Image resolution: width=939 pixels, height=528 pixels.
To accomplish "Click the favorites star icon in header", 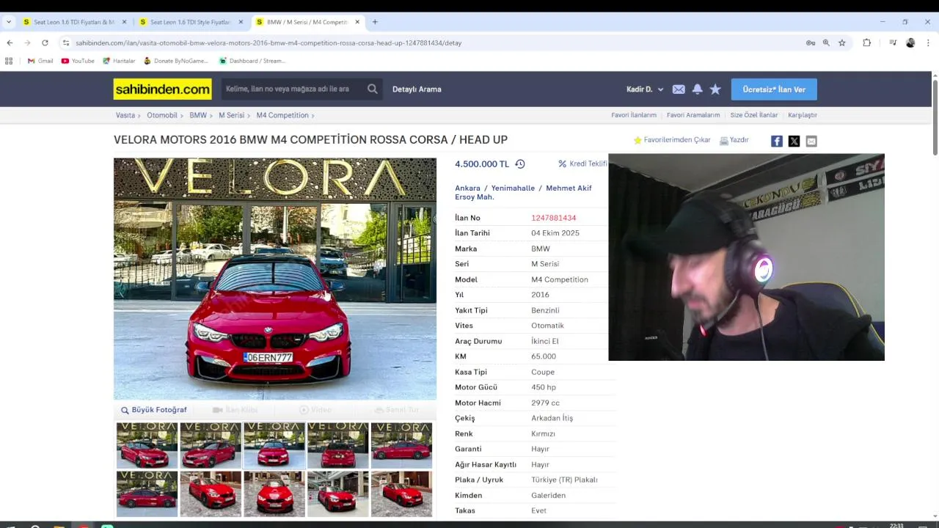I will [x=715, y=89].
